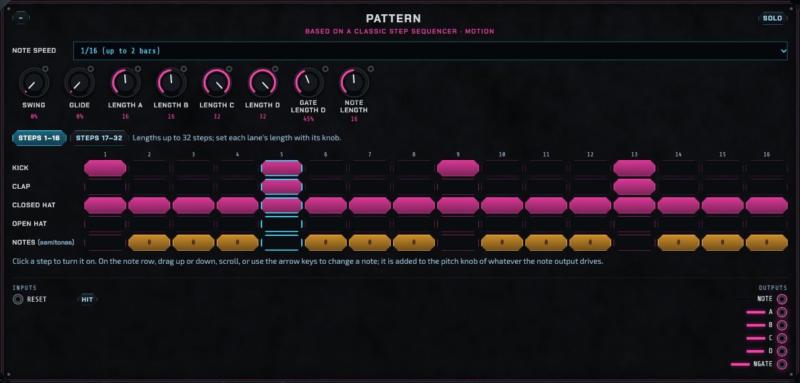Enable the empty Notes step 1
The image size is (800, 383).
[106, 242]
